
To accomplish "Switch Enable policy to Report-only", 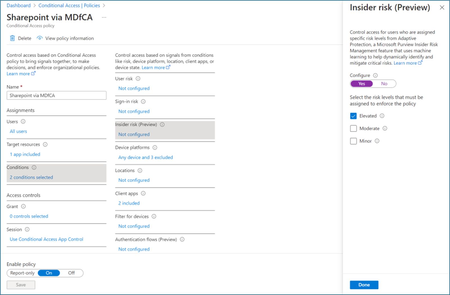I will pos(22,273).
